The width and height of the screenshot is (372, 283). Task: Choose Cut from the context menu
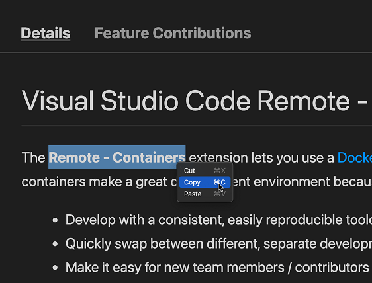[205, 171]
